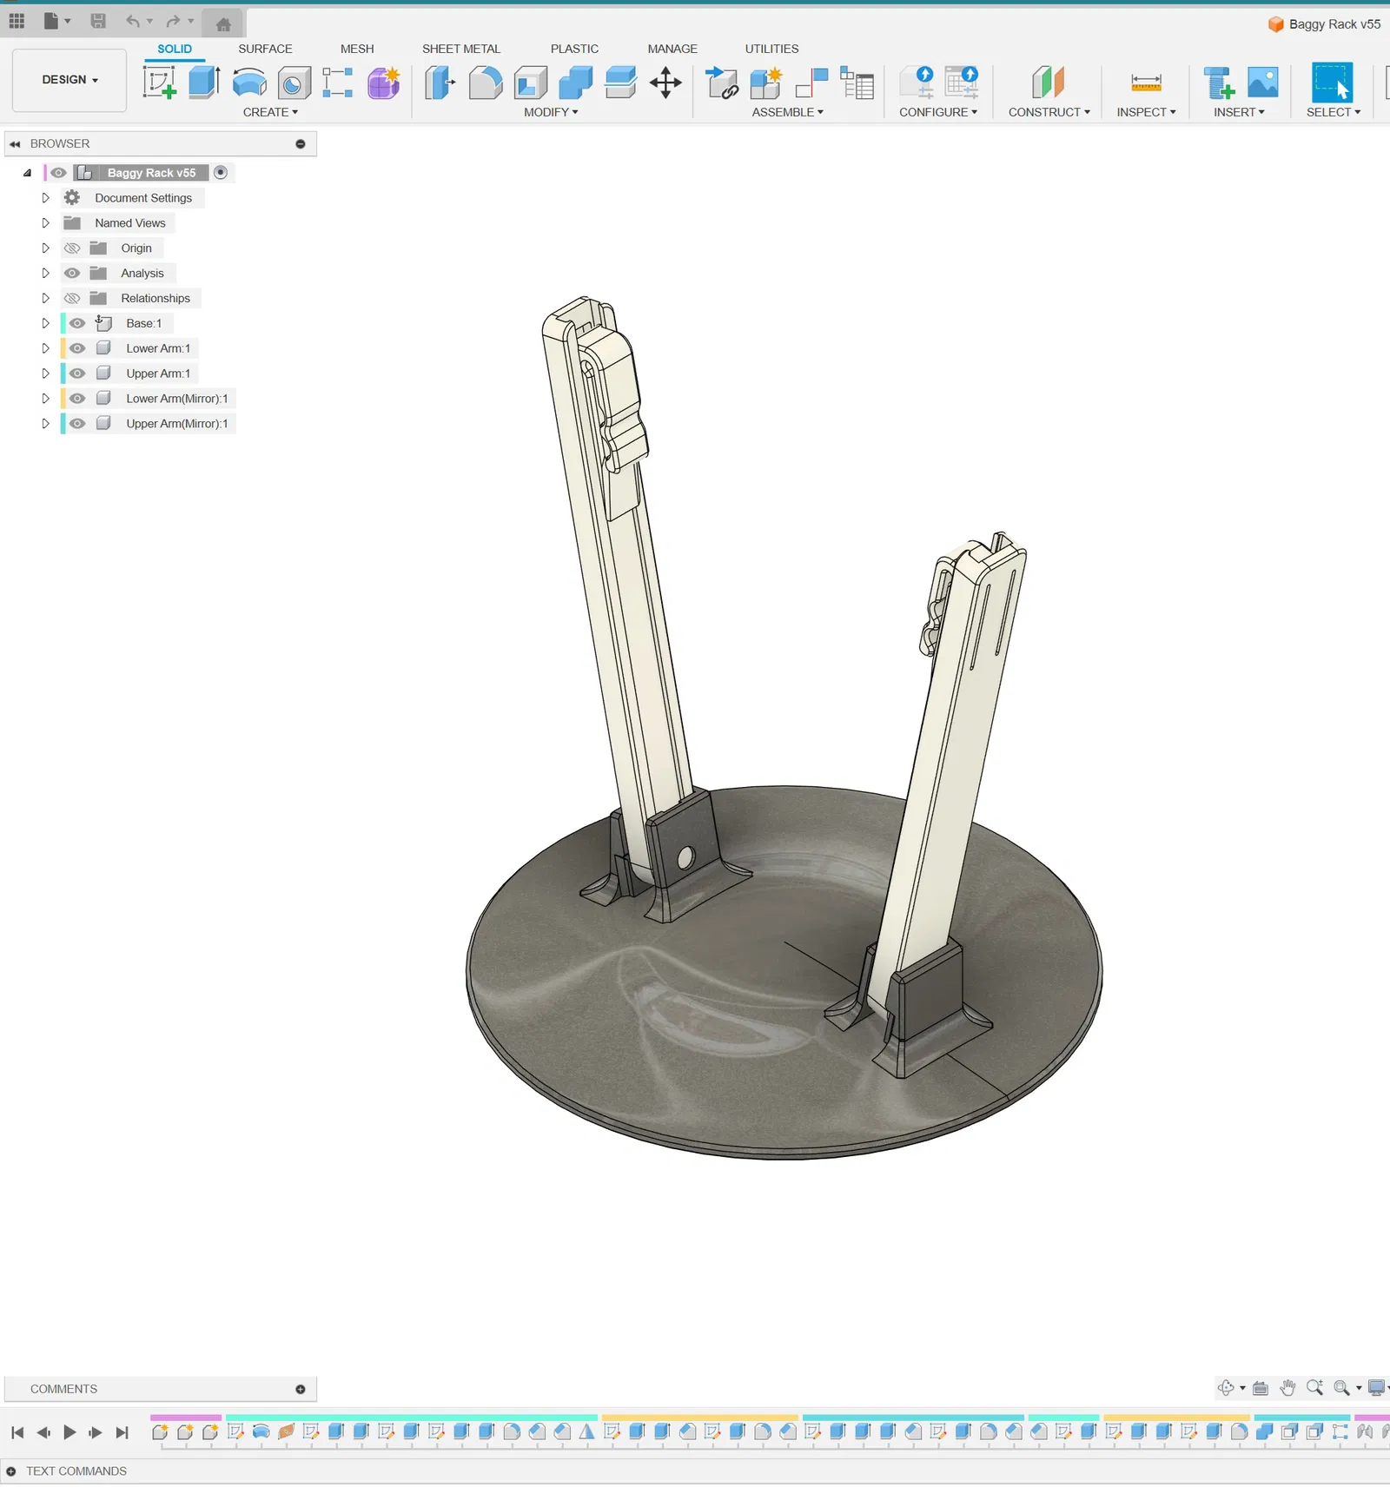Open the data panel grid icon

[17, 21]
